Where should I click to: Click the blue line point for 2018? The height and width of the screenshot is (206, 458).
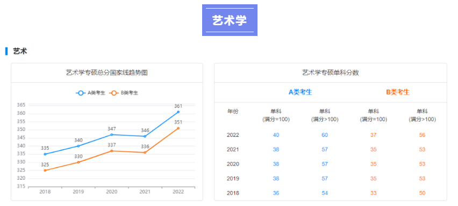click(45, 154)
